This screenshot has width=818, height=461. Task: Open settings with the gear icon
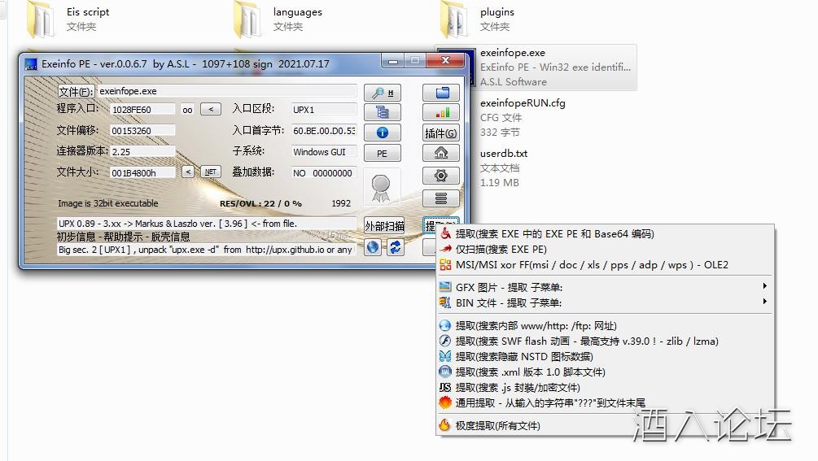(x=440, y=176)
